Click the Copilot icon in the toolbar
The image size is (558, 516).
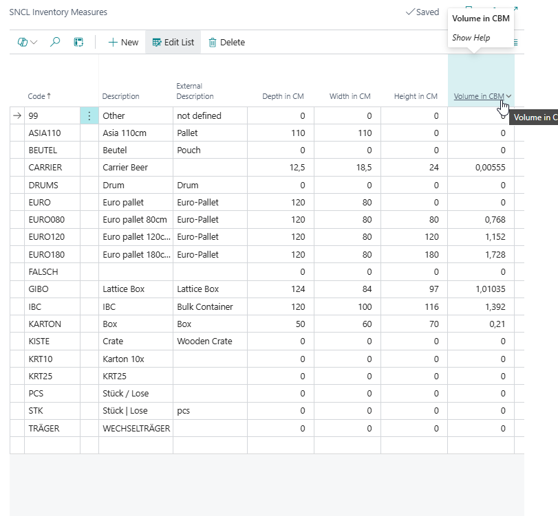pyautogui.click(x=23, y=42)
